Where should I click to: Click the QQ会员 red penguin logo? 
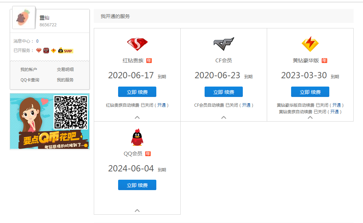137,137
